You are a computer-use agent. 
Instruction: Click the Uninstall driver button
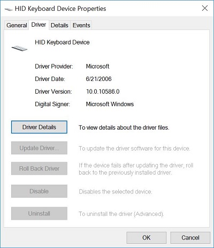click(x=39, y=214)
